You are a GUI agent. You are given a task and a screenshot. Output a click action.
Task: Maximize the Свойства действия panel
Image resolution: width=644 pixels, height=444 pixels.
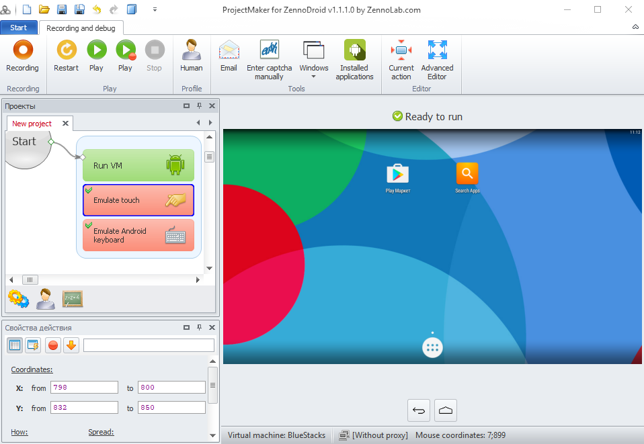click(186, 328)
